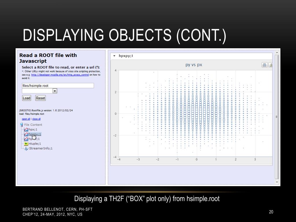Click the scrollbar up arrow

[x=277, y=52]
